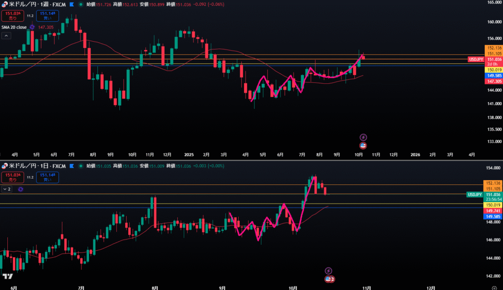Click the TradingView logo at bottom left

click(x=6, y=276)
